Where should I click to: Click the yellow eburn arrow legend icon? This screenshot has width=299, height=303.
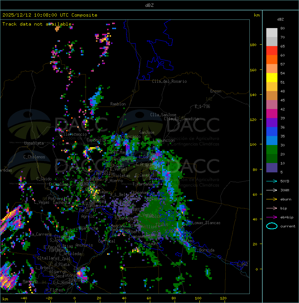272,199
